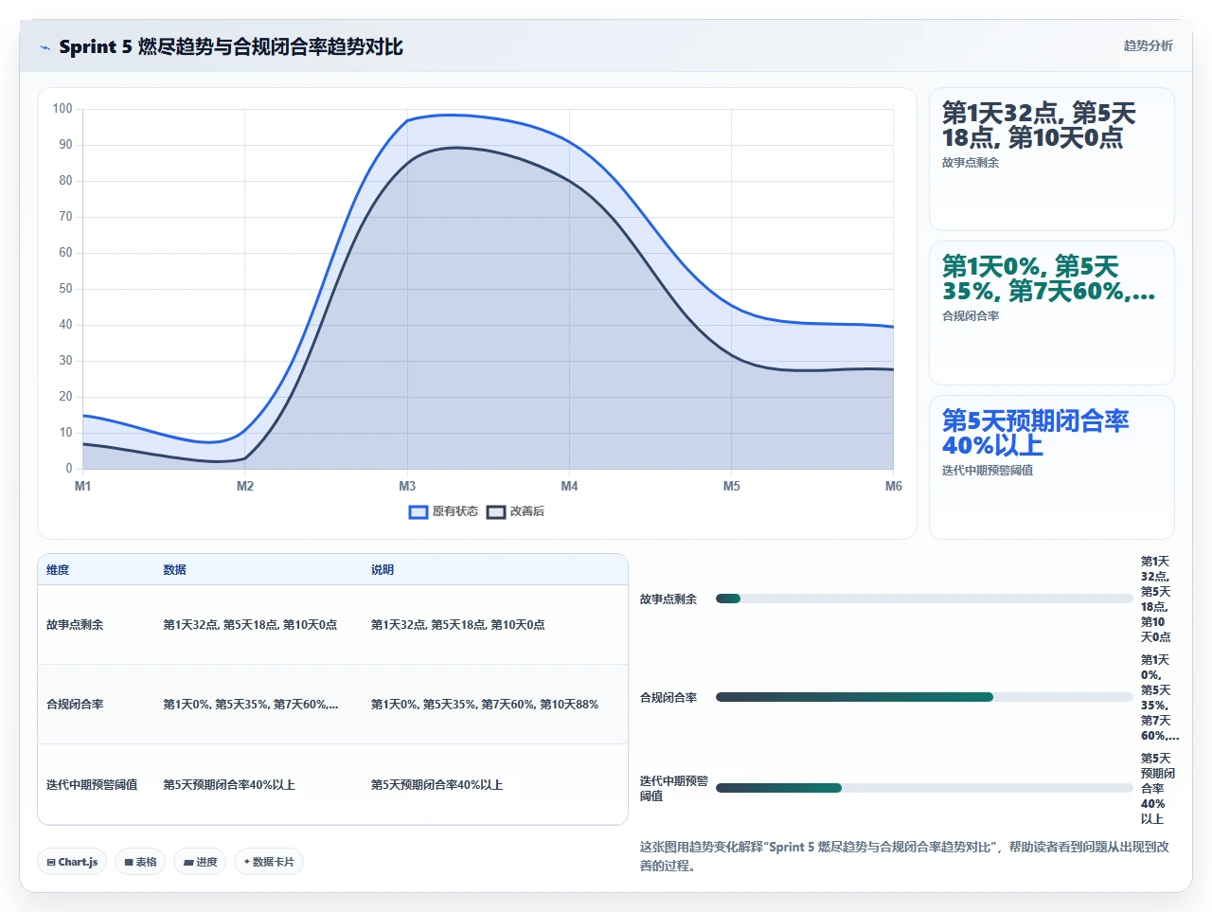Click the M6 label on the x-axis
1212x912 pixels.
(893, 486)
